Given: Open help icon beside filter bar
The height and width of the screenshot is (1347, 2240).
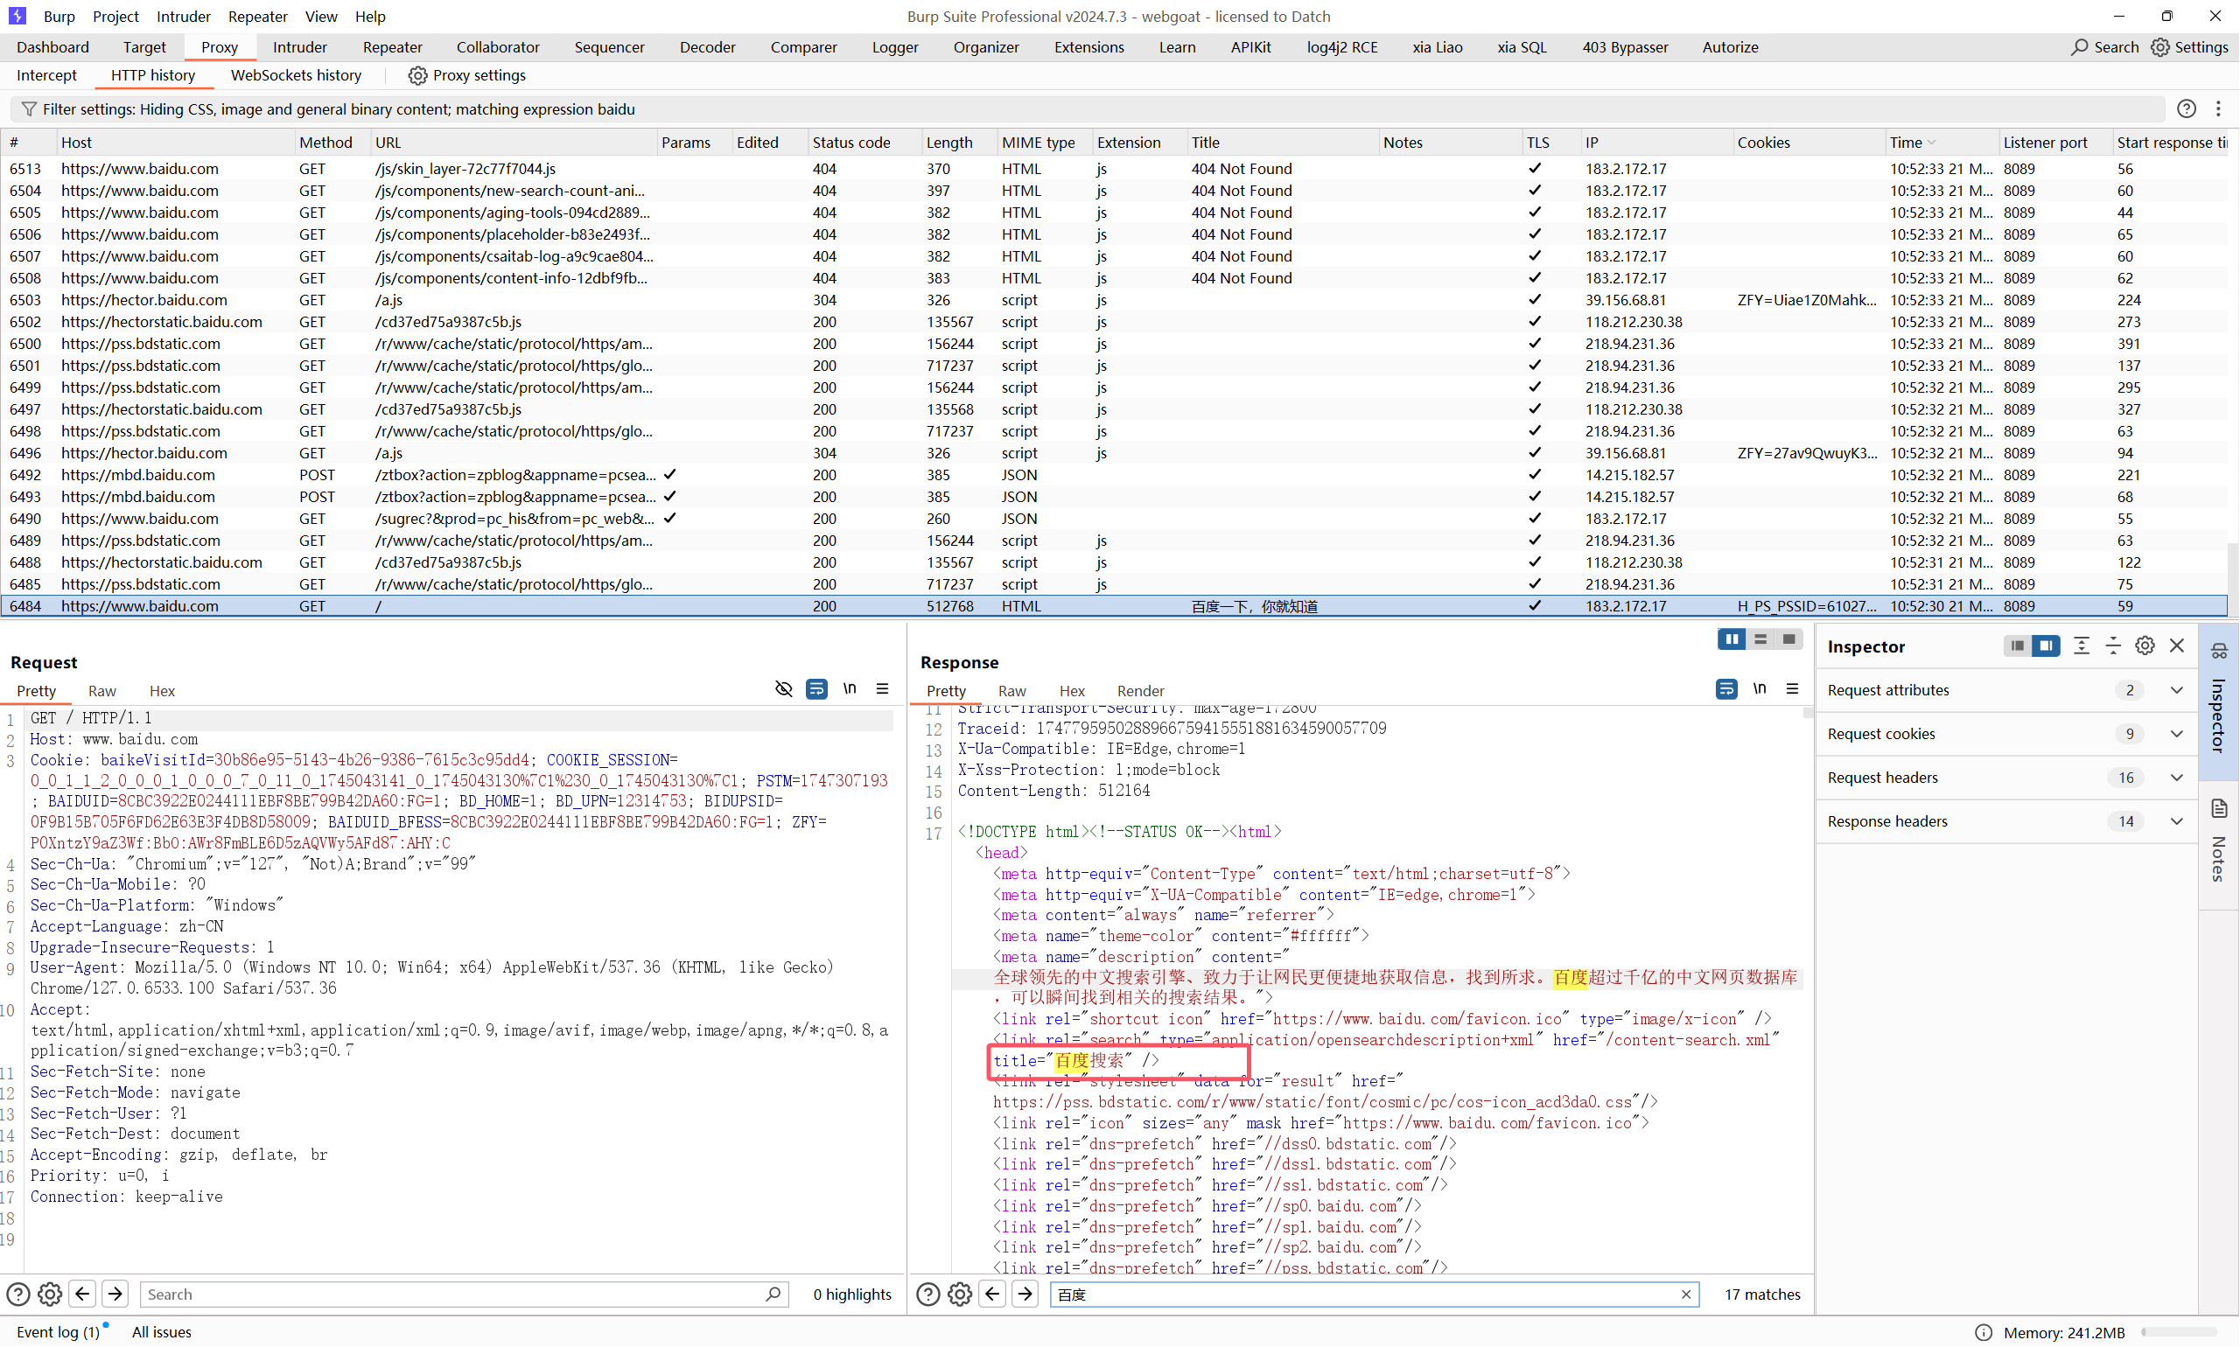Looking at the screenshot, I should 2187,109.
